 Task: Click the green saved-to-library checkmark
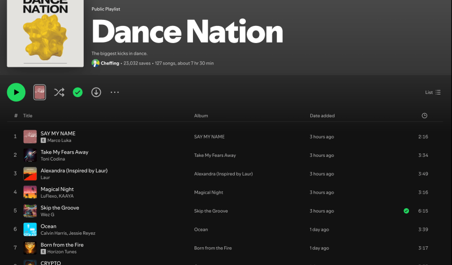pyautogui.click(x=78, y=92)
